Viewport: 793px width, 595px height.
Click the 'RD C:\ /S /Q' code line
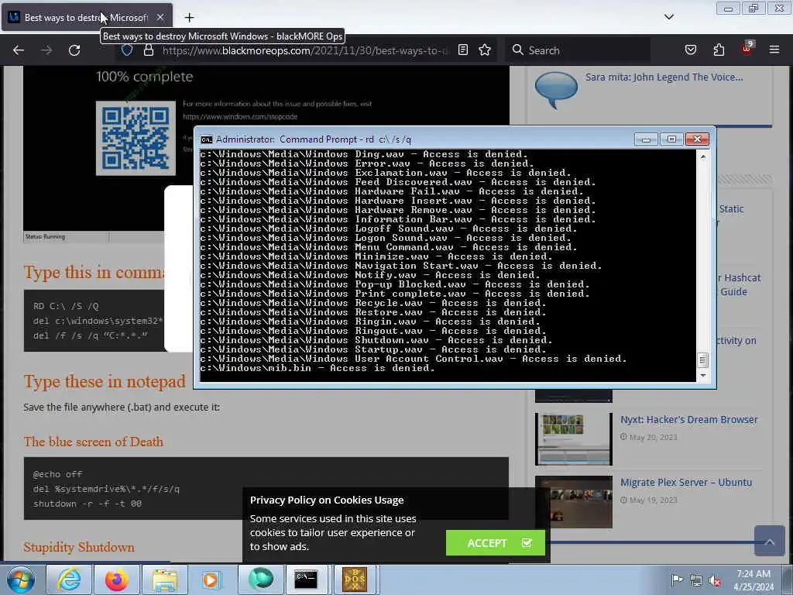67,306
